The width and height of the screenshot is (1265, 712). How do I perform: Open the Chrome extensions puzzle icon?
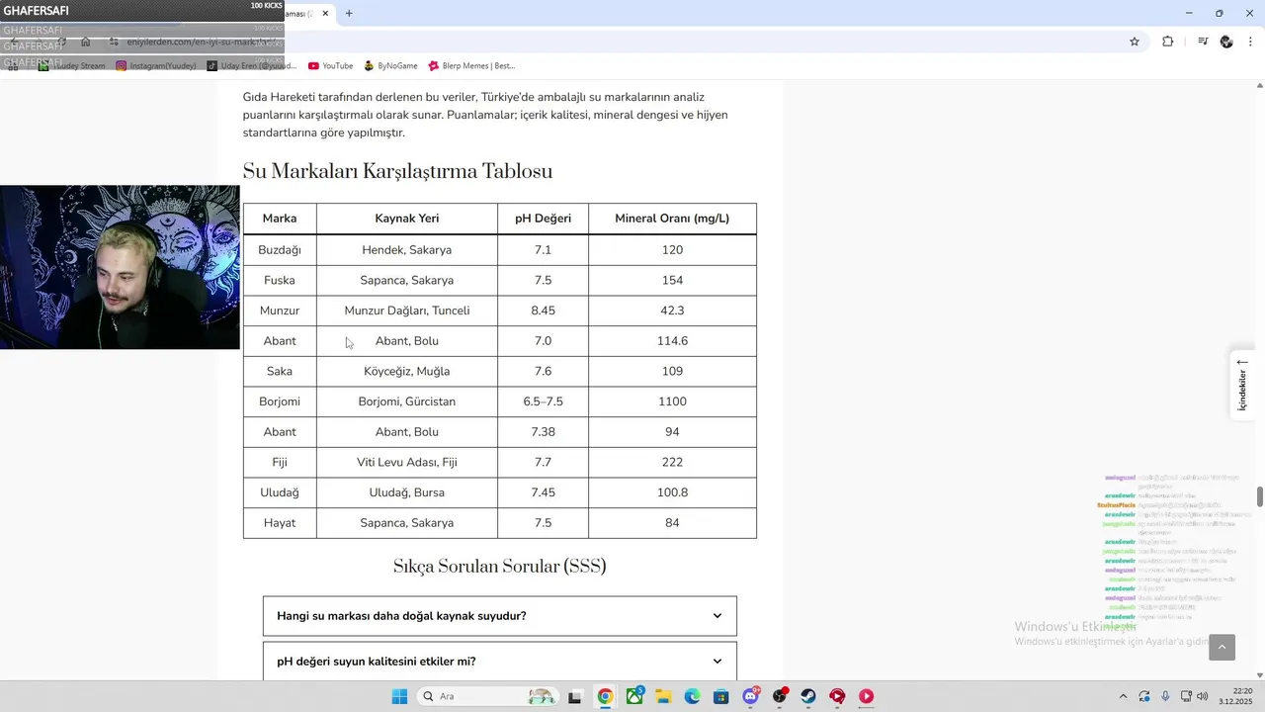pyautogui.click(x=1167, y=42)
